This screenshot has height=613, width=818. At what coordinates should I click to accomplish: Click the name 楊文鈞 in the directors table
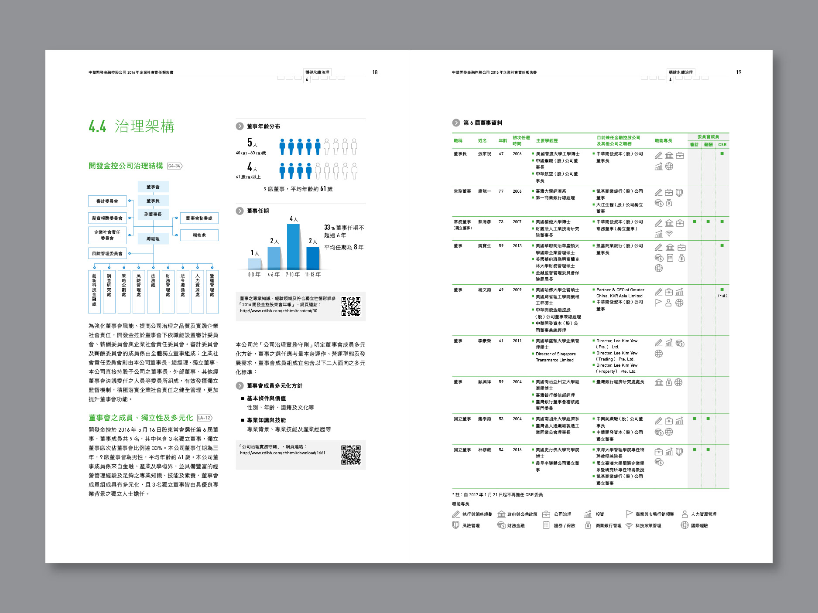485,289
